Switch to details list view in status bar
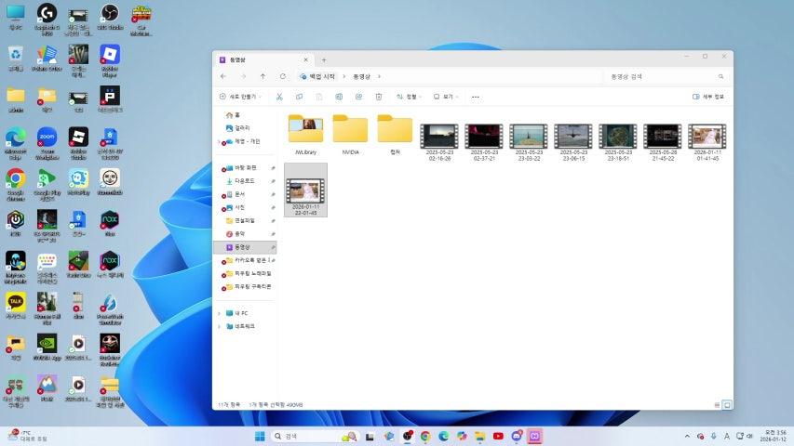The height and width of the screenshot is (446, 794). point(717,405)
